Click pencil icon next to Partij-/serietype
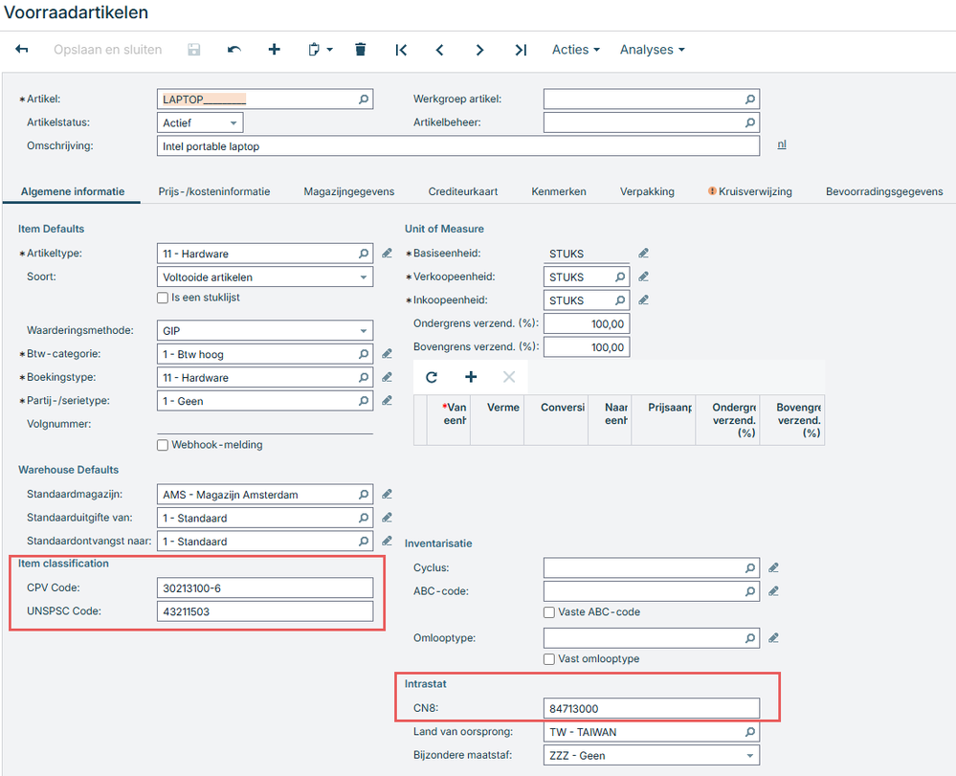The image size is (956, 776). point(388,401)
